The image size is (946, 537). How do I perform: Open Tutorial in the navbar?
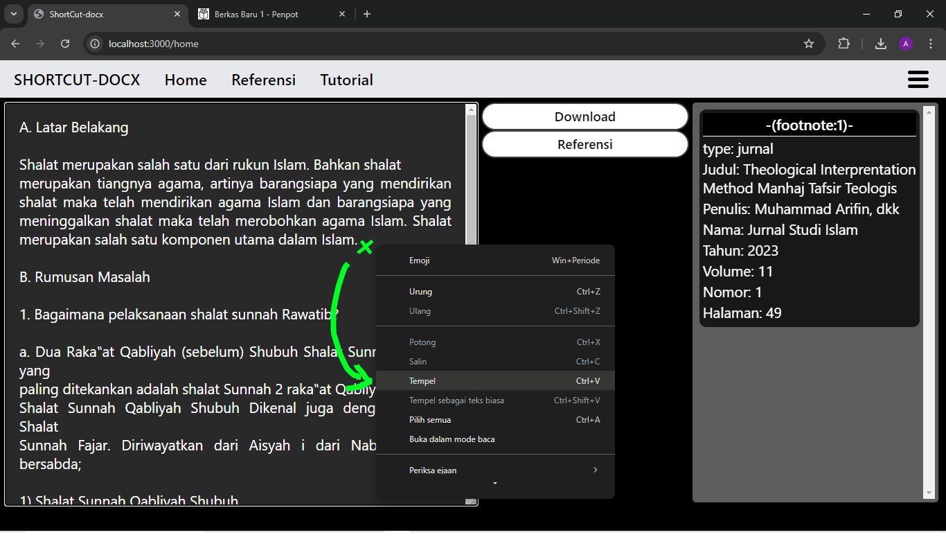(x=346, y=80)
